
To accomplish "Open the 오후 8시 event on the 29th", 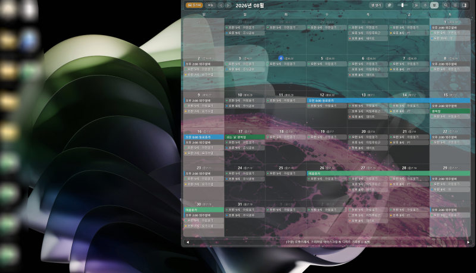I will 450,190.
